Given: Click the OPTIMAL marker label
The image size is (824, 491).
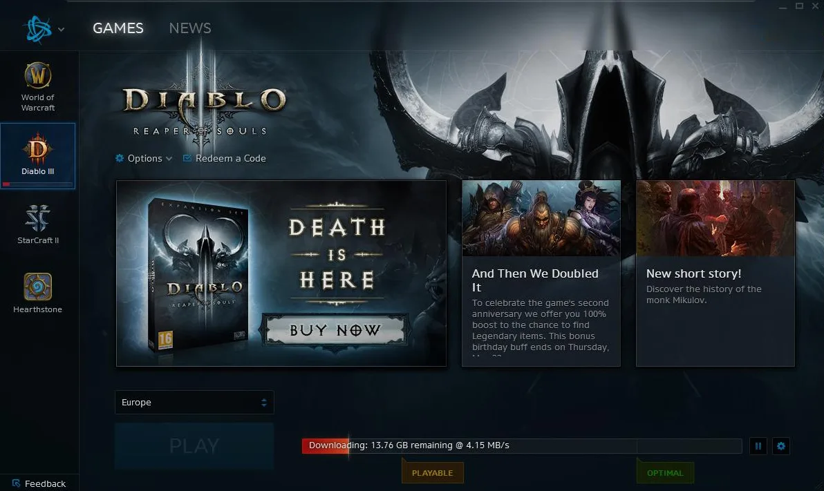Looking at the screenshot, I should tap(665, 472).
